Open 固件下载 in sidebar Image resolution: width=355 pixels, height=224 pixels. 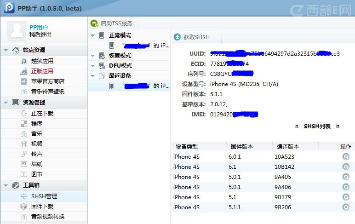click(42, 207)
